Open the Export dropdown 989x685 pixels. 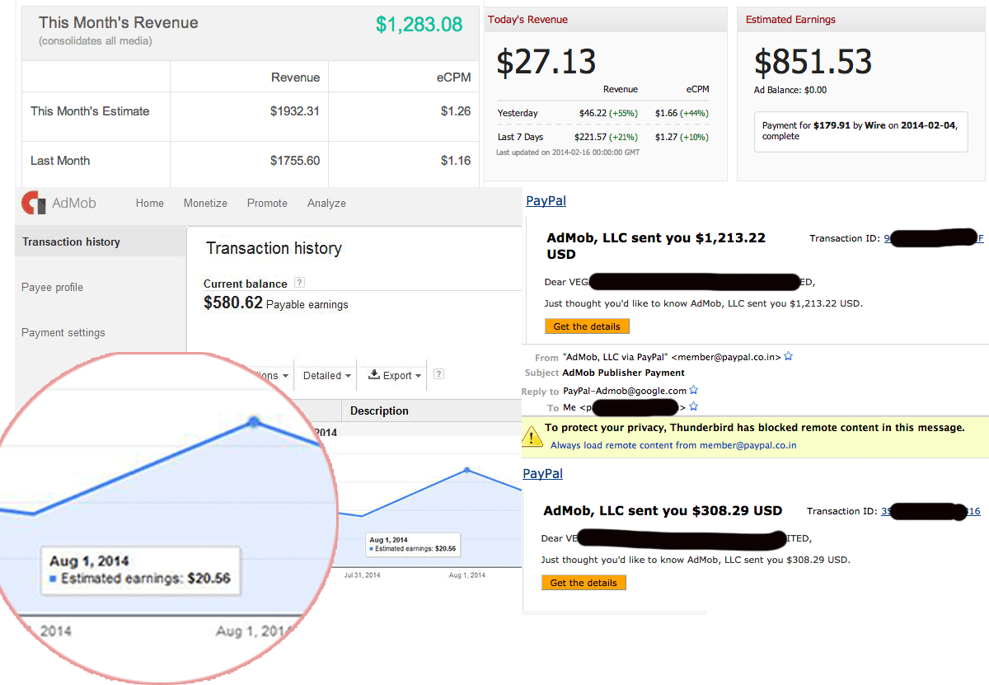click(x=394, y=375)
